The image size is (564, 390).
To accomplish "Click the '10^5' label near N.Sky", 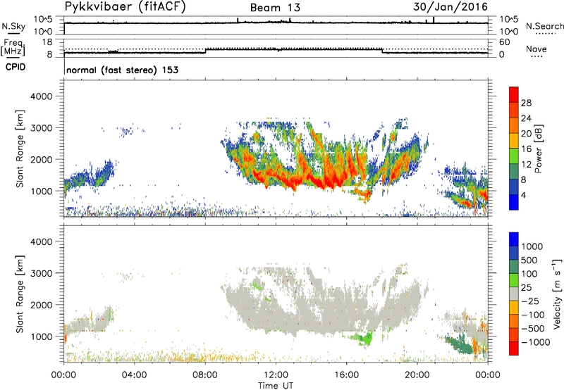I will 44,19.
